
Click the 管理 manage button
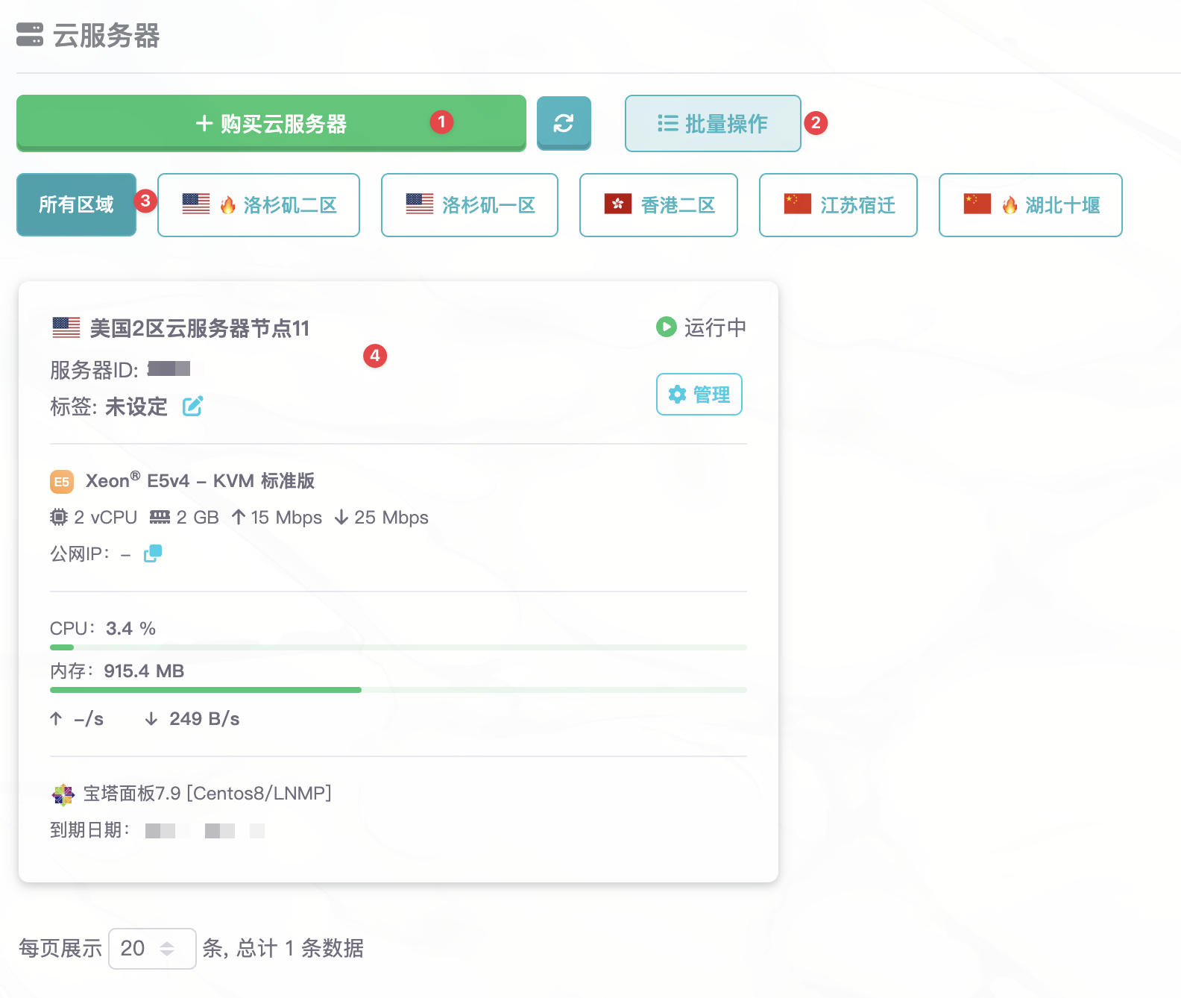[699, 394]
